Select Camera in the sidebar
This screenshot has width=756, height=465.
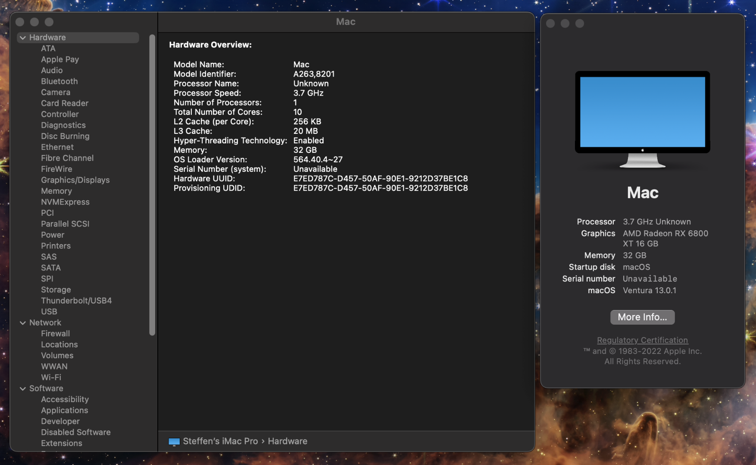coord(56,93)
